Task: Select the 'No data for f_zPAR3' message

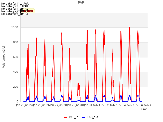Action: click(15, 14)
